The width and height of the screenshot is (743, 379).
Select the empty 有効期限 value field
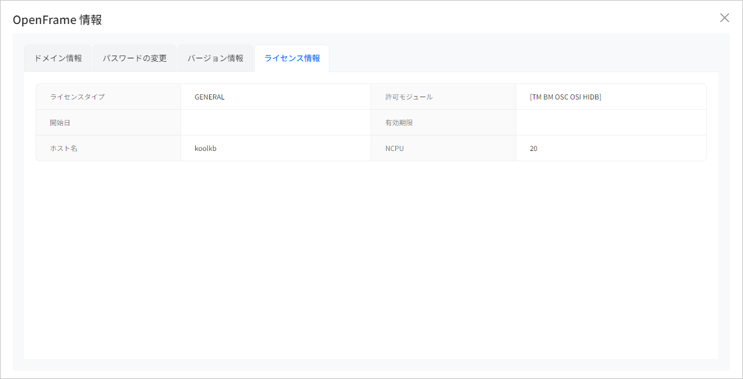point(610,122)
